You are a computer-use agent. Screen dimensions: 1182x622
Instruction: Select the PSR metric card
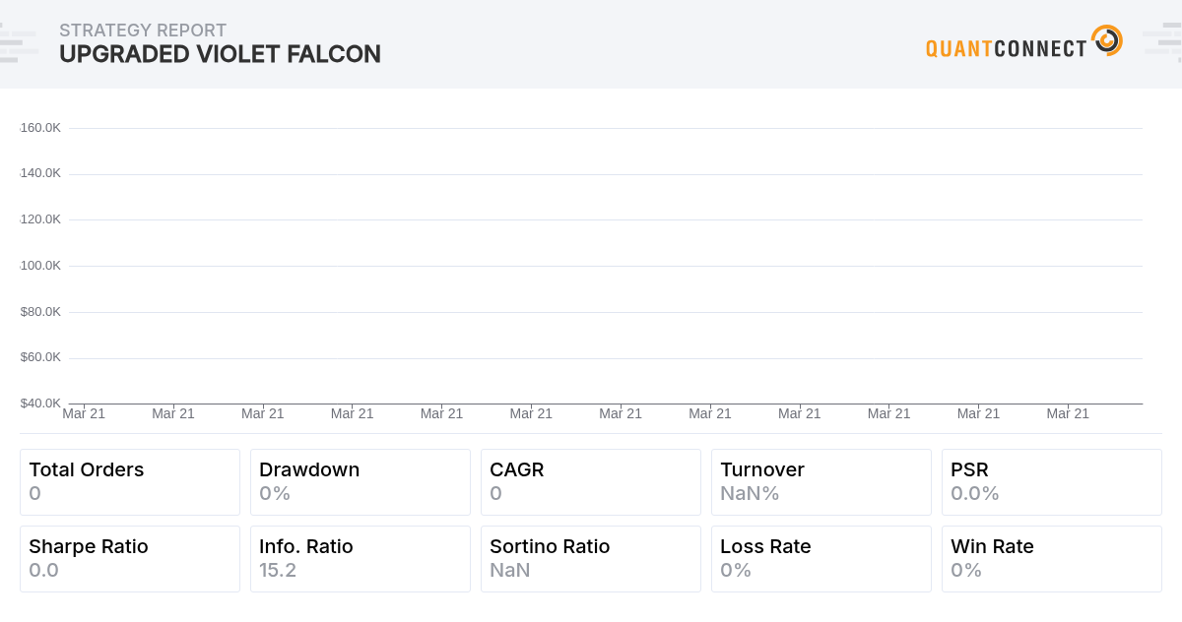tap(1051, 481)
